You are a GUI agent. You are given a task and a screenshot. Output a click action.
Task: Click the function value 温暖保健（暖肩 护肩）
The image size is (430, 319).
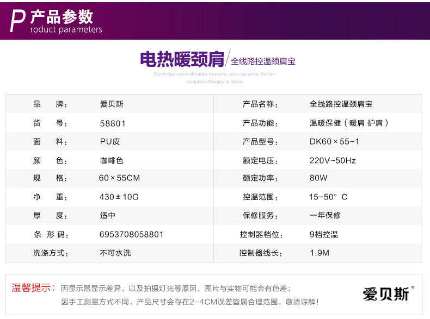click(x=349, y=123)
